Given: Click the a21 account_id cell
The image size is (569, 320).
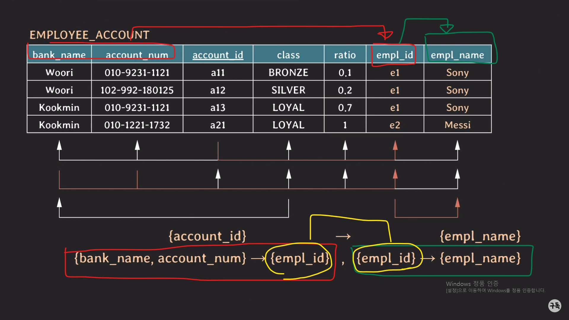Looking at the screenshot, I should [218, 125].
